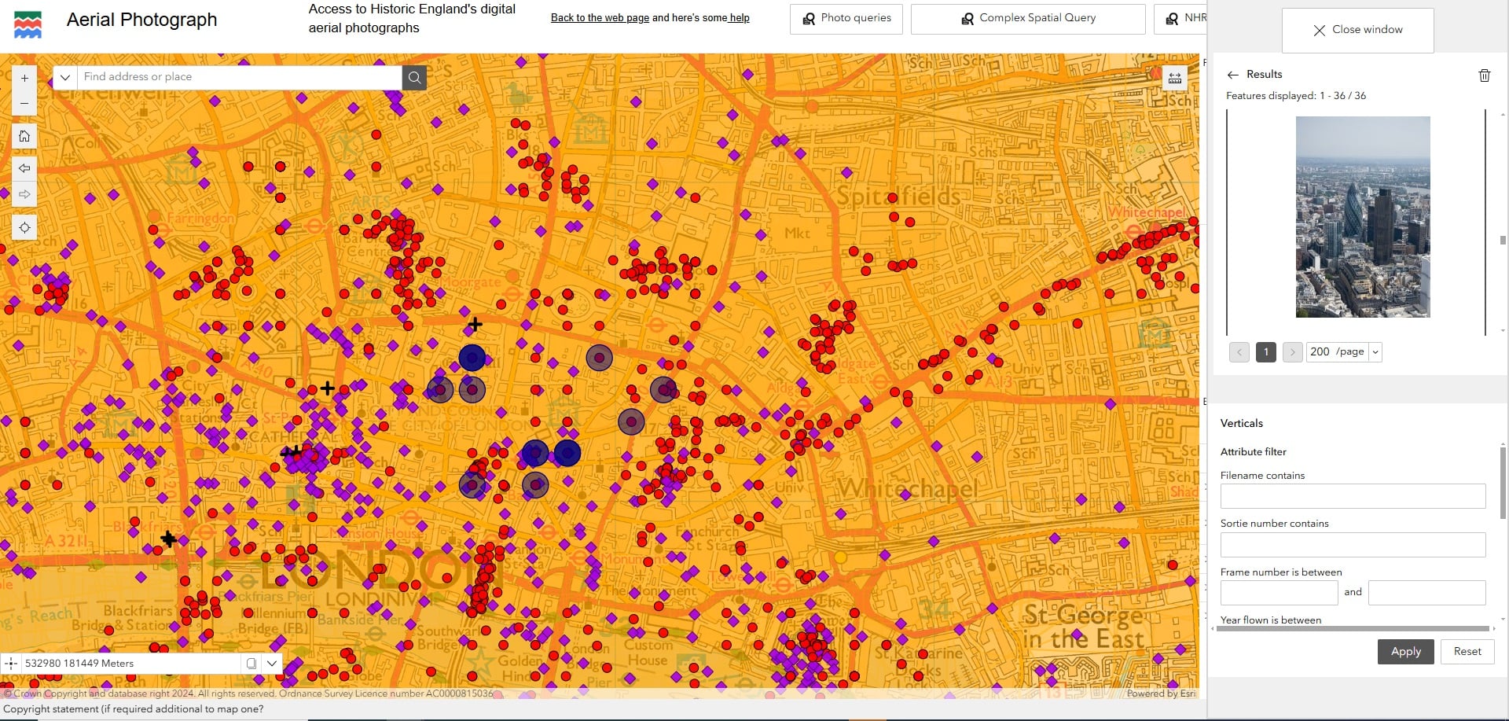Click the results panel vertical scrollbar thumb

point(1503,241)
